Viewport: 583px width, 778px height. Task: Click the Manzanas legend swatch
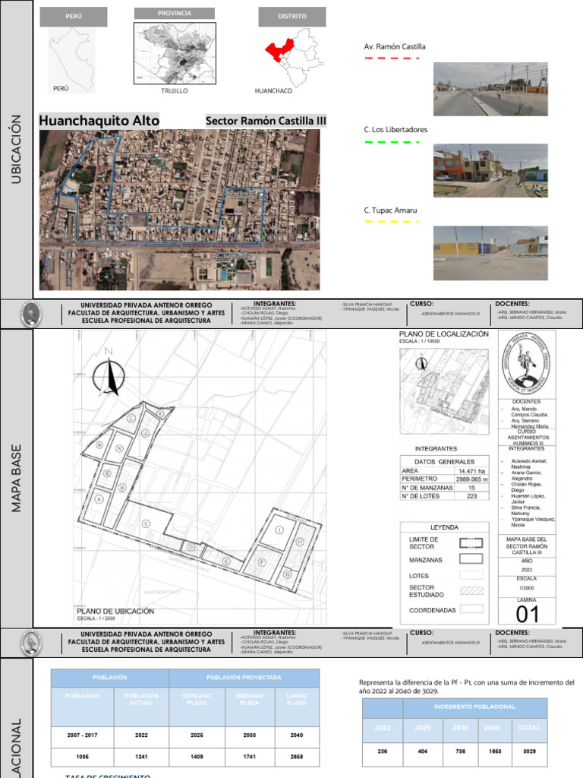471,558
